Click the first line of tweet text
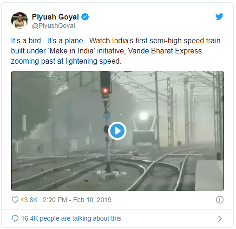 click(x=116, y=41)
